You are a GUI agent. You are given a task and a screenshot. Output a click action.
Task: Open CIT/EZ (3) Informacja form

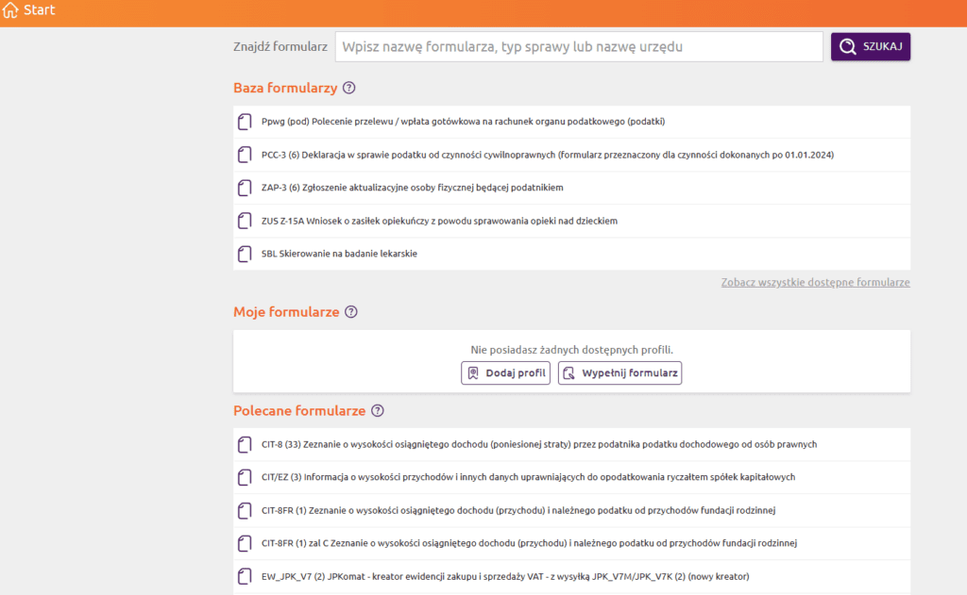click(528, 477)
